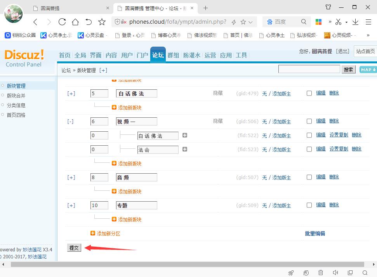
Task: Click 批量编辑 link
Action: (x=315, y=233)
